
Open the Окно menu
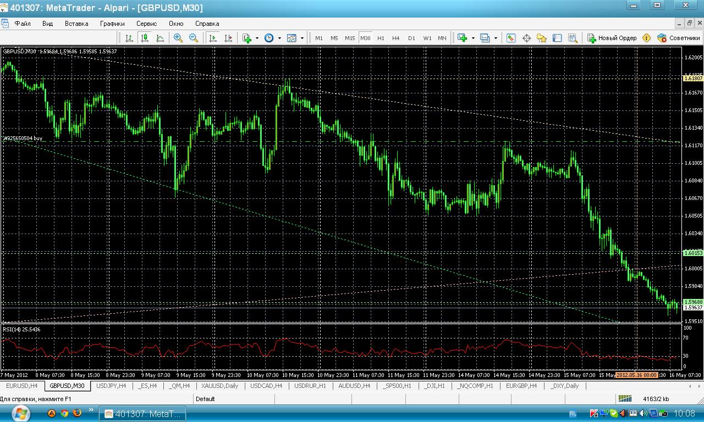coord(176,24)
